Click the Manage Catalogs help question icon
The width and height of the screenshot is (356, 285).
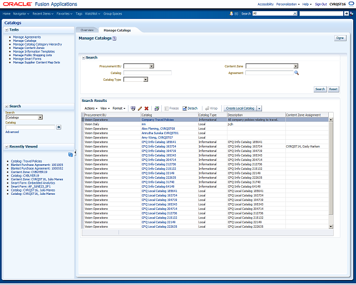point(115,38)
